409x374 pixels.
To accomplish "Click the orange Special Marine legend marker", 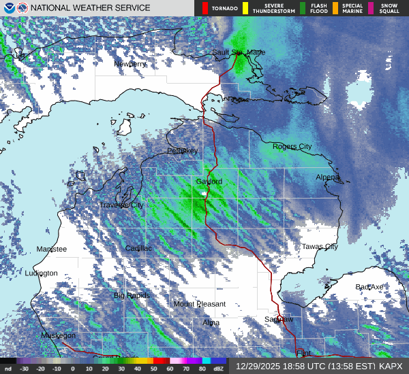I will tap(335, 8).
